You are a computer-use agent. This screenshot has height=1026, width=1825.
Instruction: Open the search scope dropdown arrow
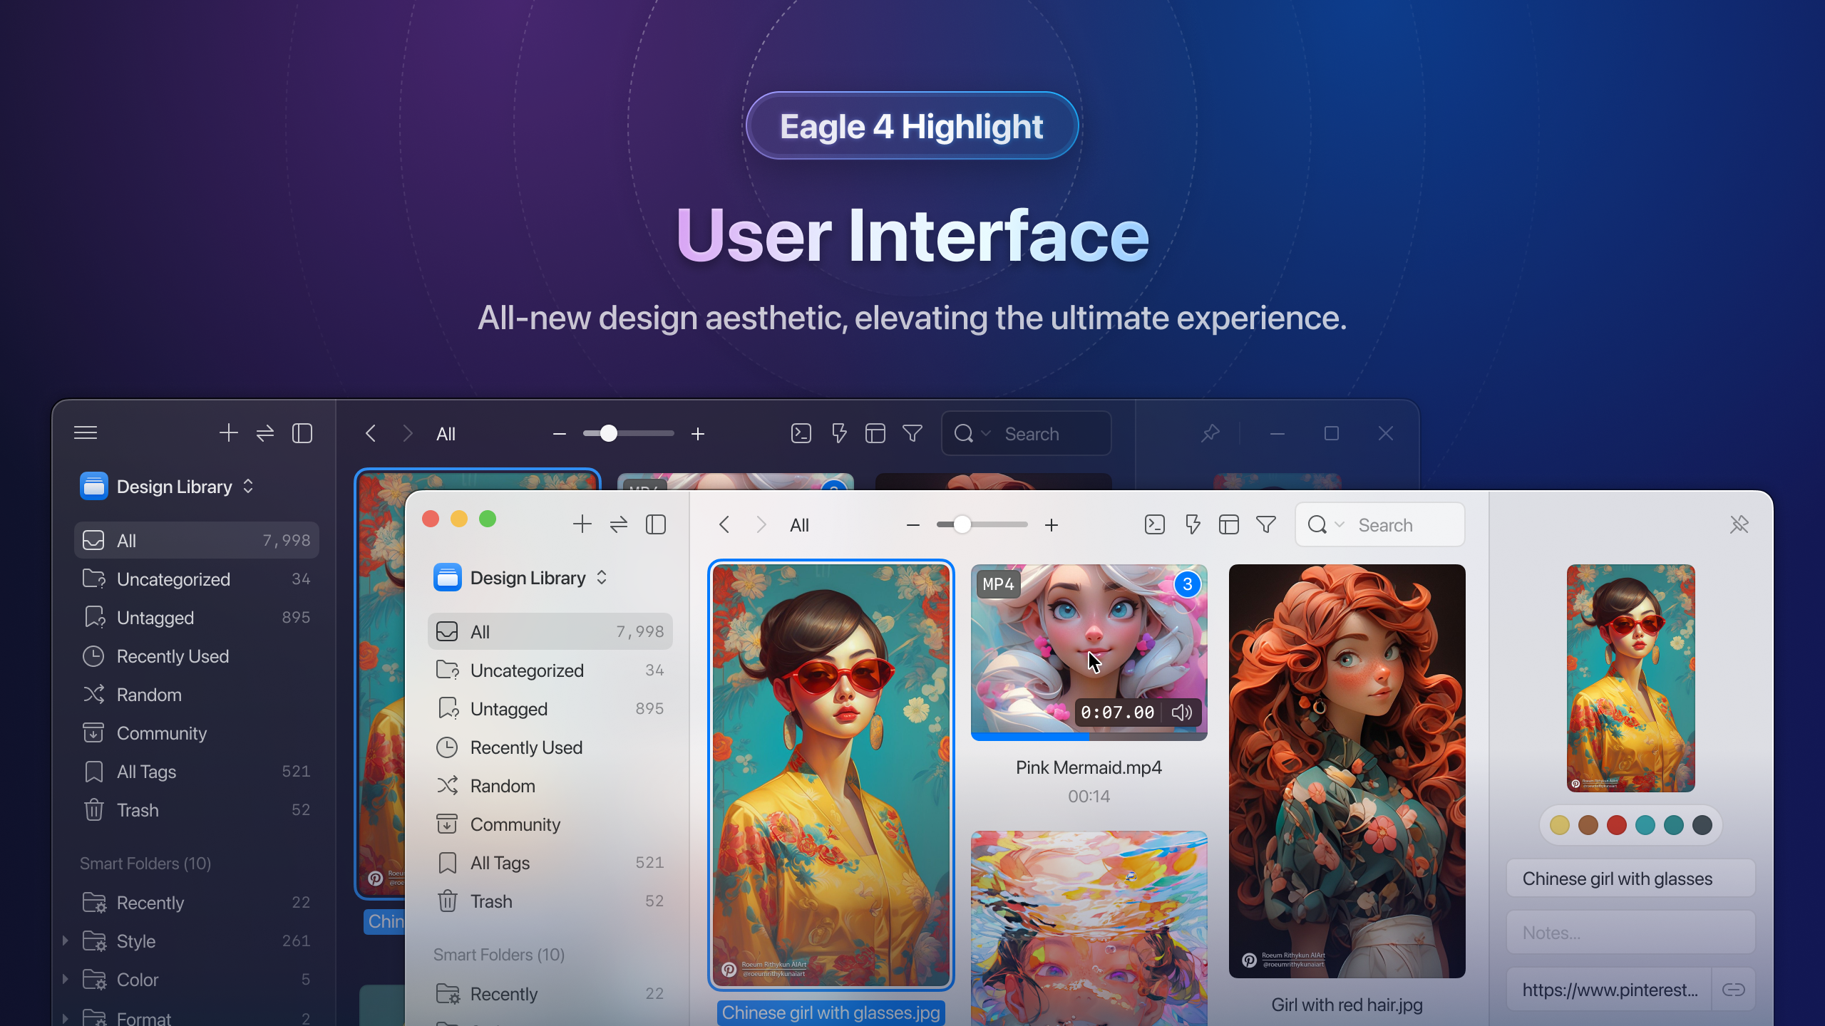click(1340, 524)
